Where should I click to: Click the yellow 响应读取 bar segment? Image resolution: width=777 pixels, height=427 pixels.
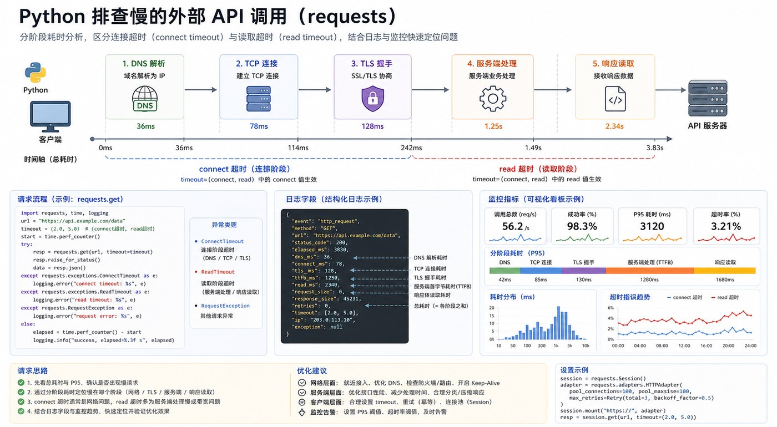(x=725, y=271)
